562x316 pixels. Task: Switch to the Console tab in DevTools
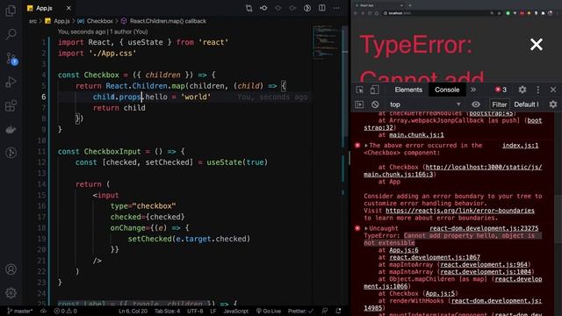tap(447, 90)
